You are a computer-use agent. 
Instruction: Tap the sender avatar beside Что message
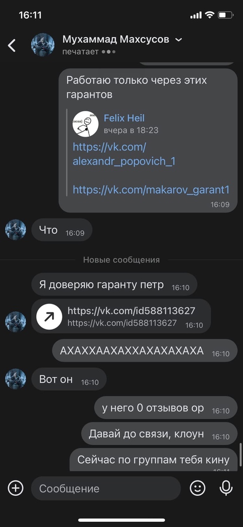click(x=16, y=229)
